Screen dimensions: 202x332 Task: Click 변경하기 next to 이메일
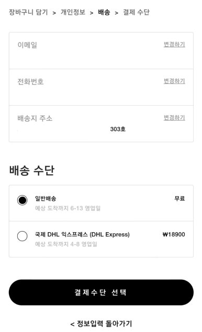coord(174,44)
